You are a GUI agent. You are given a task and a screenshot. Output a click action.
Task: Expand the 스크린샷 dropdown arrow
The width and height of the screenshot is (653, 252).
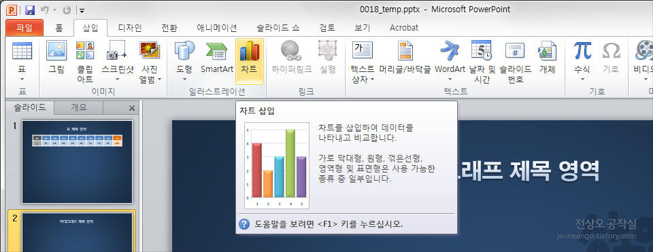pos(117,79)
